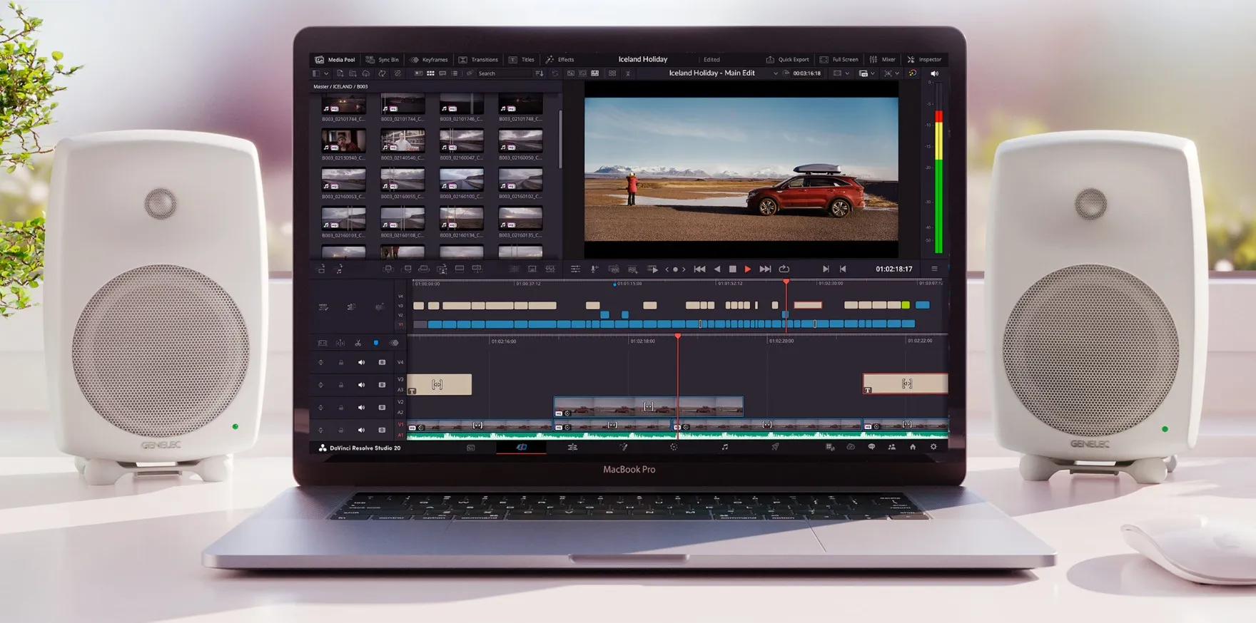
Task: Open the media sort order dropdown
Action: coord(539,73)
